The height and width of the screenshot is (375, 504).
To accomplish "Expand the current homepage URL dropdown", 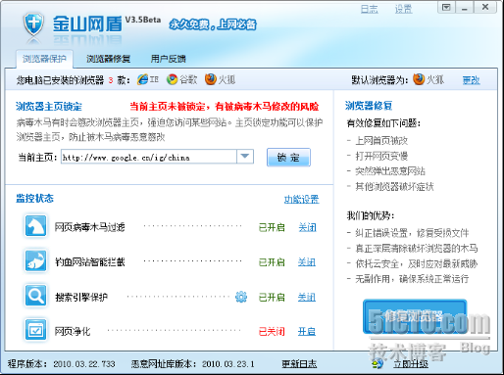I will click(245, 157).
